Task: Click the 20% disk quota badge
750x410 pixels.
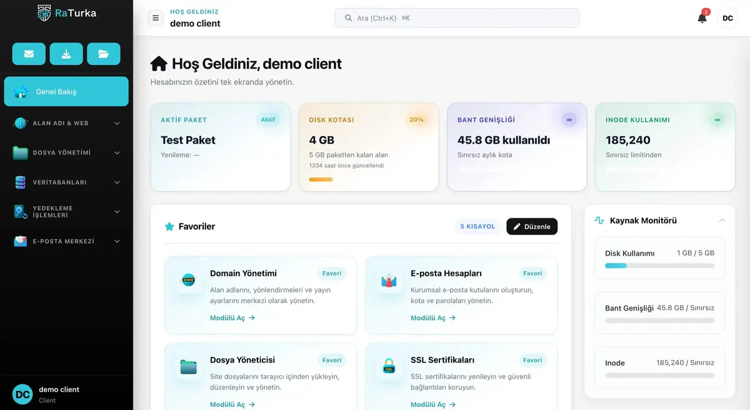Action: [416, 119]
